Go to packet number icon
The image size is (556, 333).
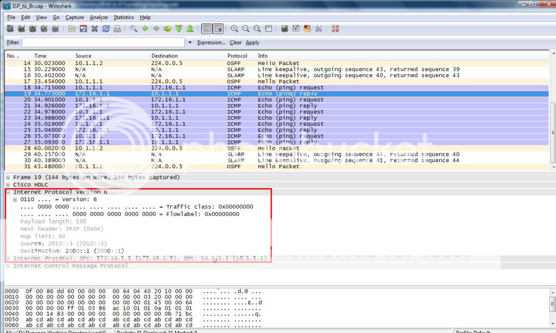[x=167, y=29]
